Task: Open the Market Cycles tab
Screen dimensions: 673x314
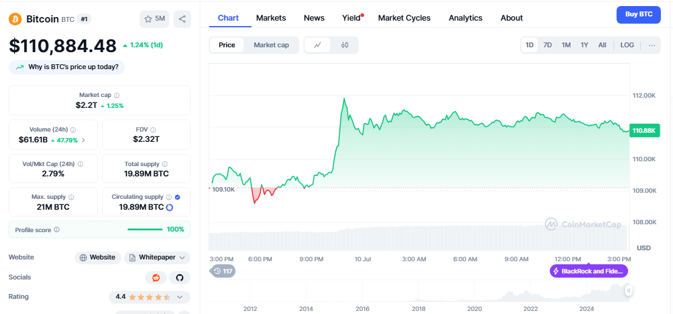Action: click(x=404, y=18)
